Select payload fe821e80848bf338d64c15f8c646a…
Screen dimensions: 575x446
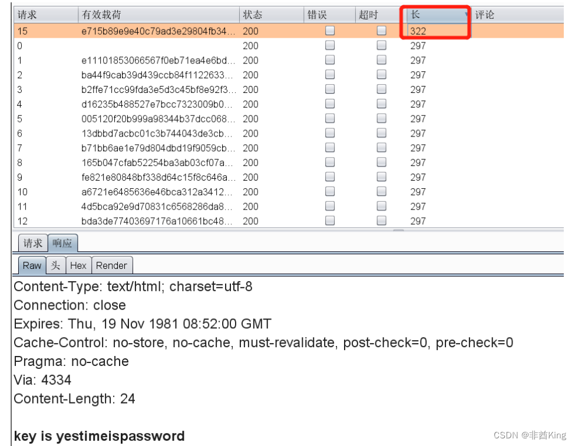[x=158, y=178]
